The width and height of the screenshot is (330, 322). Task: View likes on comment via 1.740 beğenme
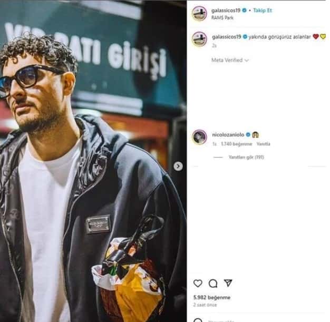pos(237,144)
